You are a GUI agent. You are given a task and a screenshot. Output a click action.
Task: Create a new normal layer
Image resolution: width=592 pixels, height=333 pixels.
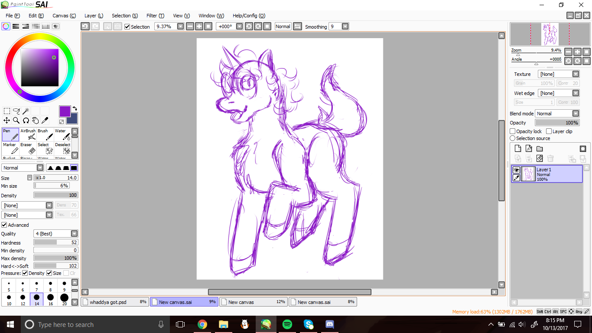click(517, 149)
